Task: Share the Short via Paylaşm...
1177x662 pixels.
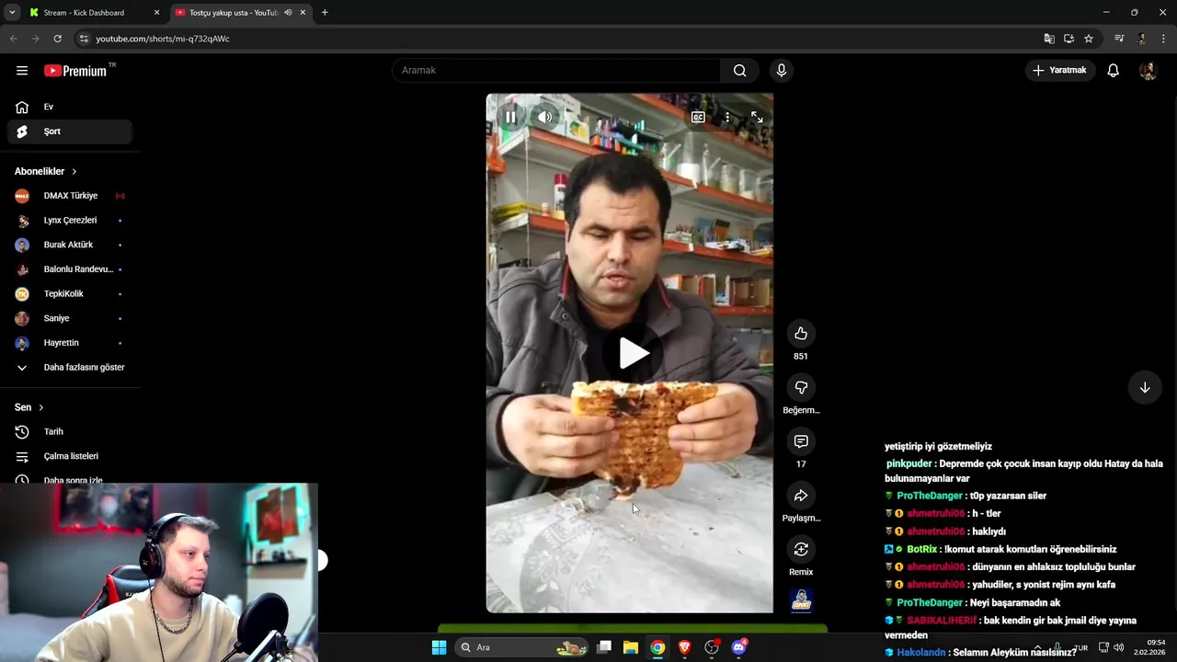Action: pos(801,496)
